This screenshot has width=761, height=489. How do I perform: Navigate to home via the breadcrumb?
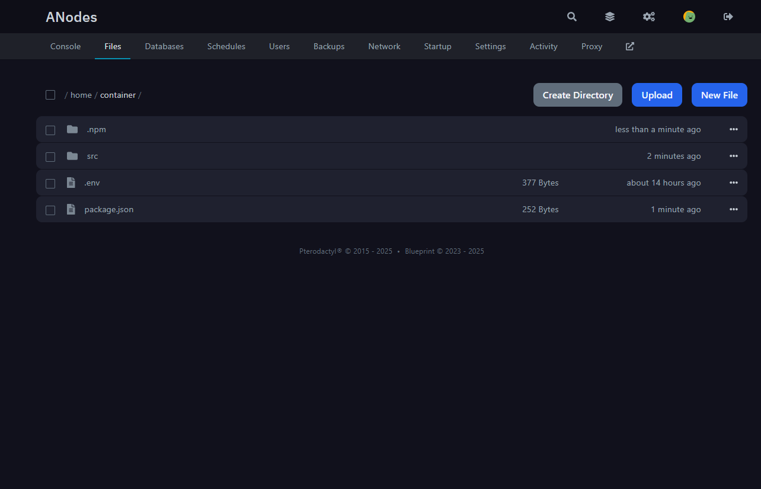click(x=81, y=95)
